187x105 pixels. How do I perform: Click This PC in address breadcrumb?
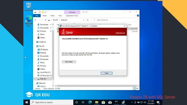tap(55, 20)
